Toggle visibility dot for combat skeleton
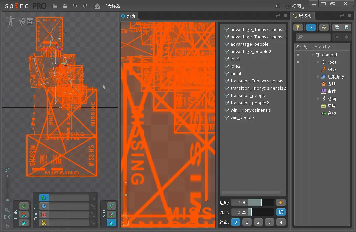This screenshot has width=356, height=232. click(298, 55)
